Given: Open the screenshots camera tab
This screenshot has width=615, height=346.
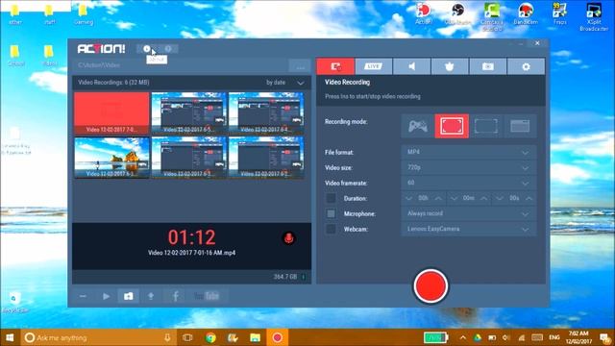Looking at the screenshot, I should coord(487,66).
